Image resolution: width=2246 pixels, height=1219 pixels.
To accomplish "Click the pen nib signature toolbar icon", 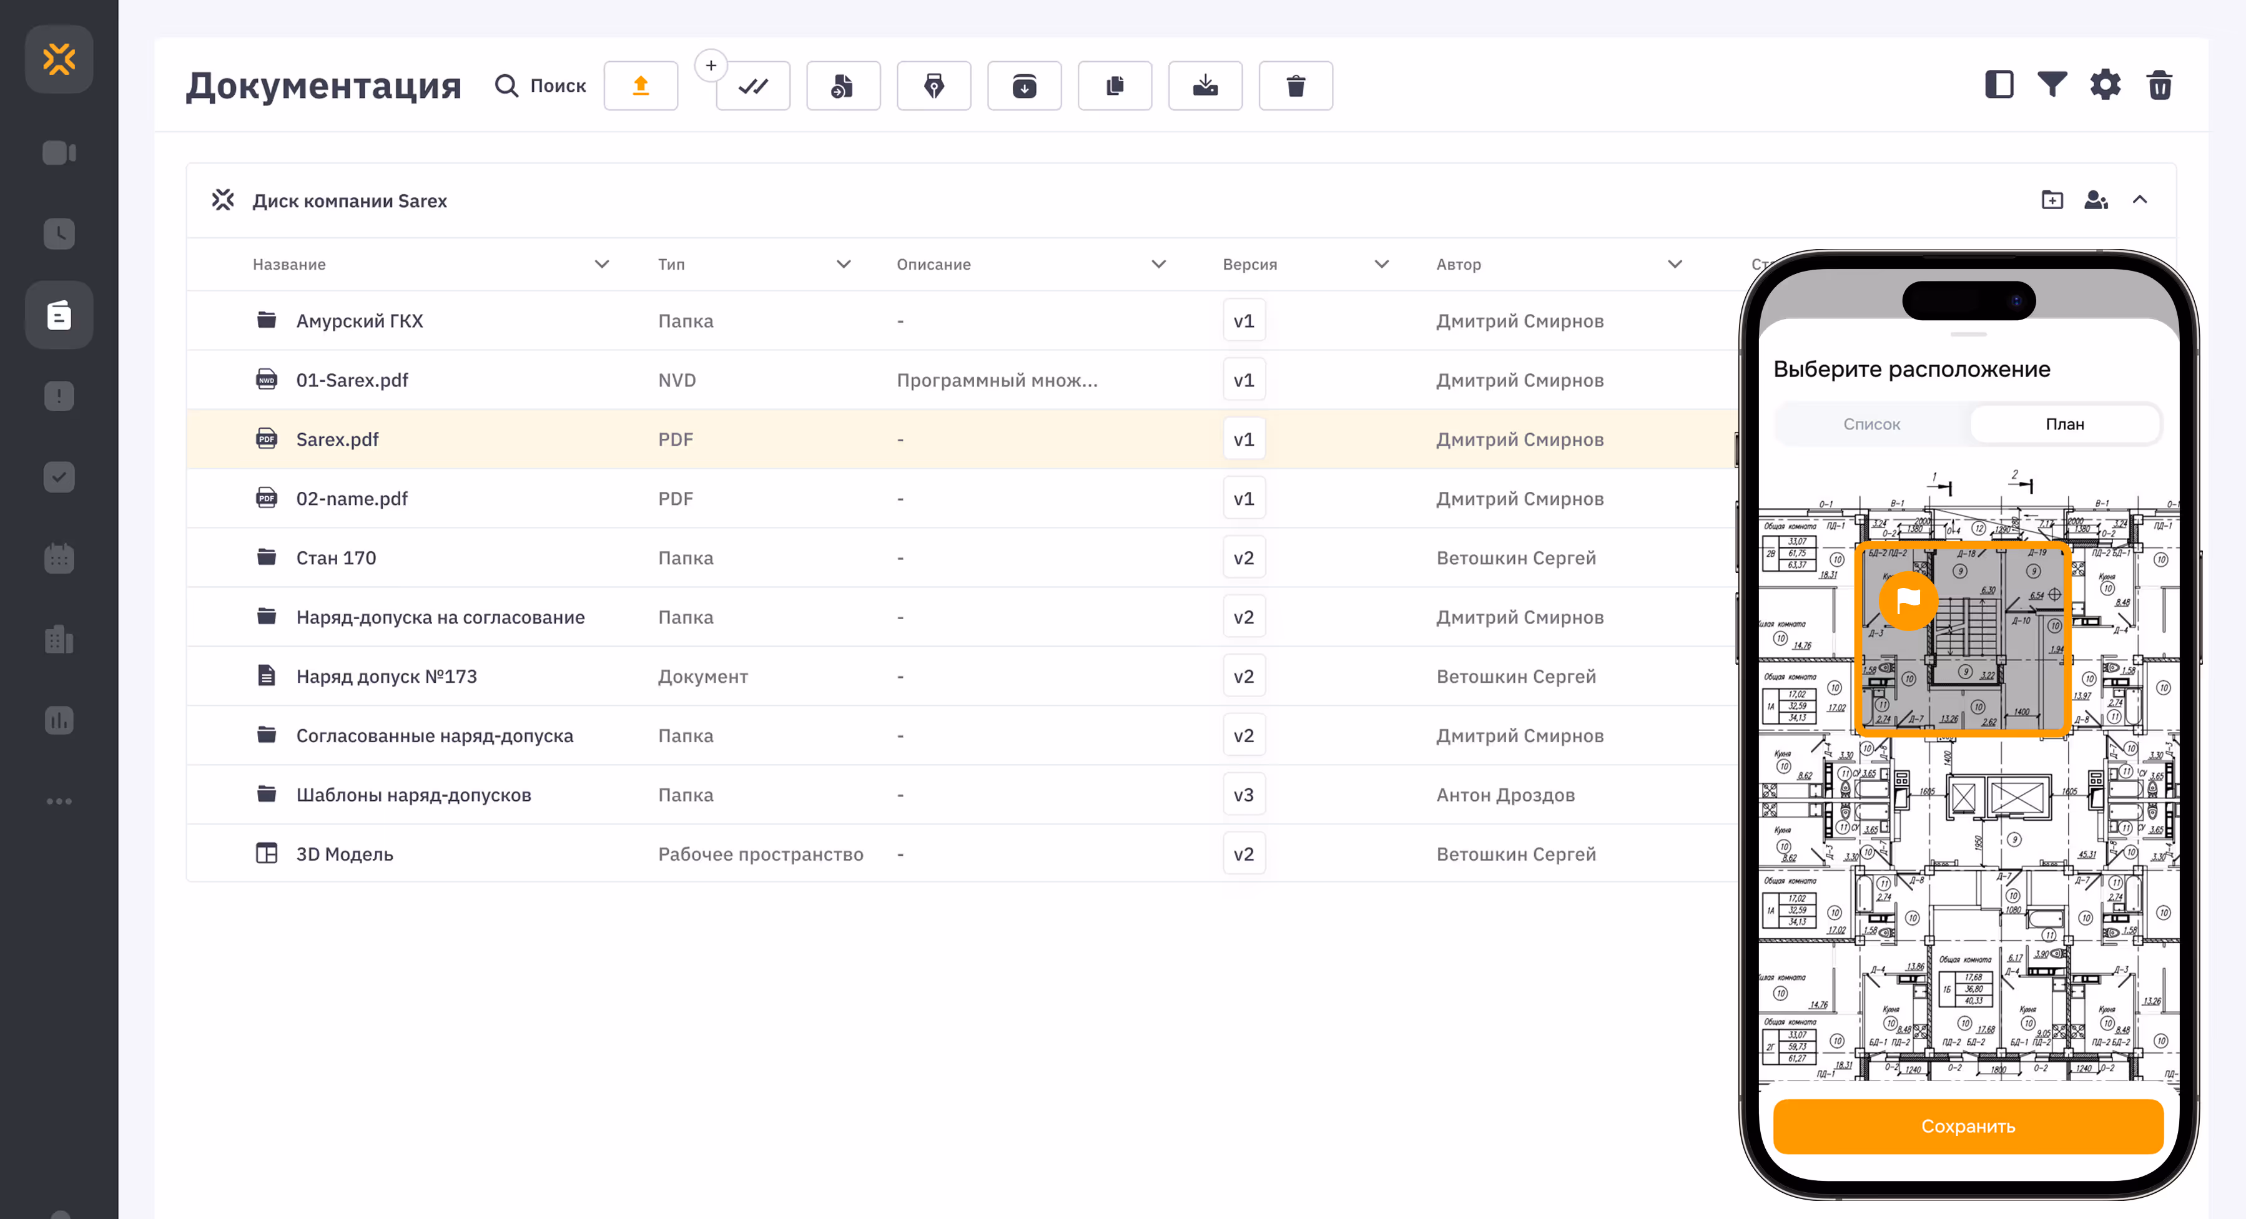I will [933, 86].
